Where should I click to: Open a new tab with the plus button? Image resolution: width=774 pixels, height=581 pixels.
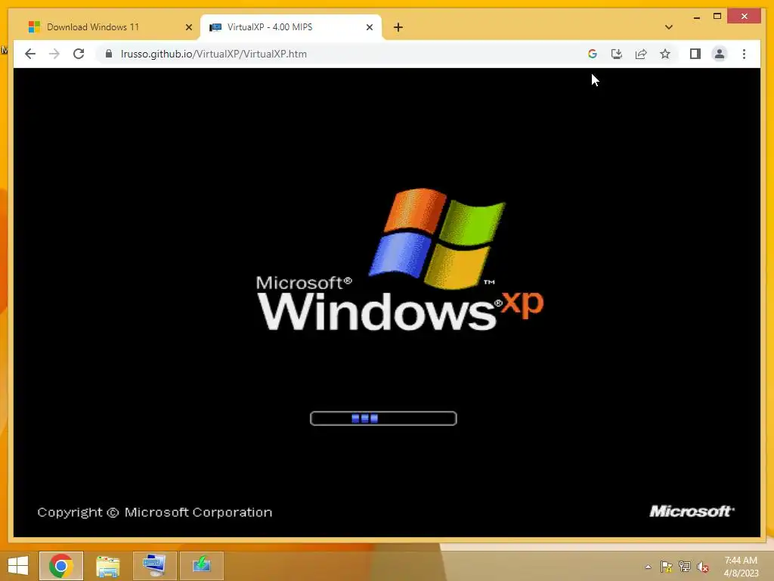coord(398,27)
